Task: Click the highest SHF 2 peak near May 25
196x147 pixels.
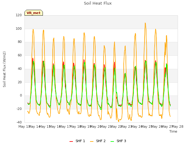Action: pyautogui.click(x=145, y=23)
